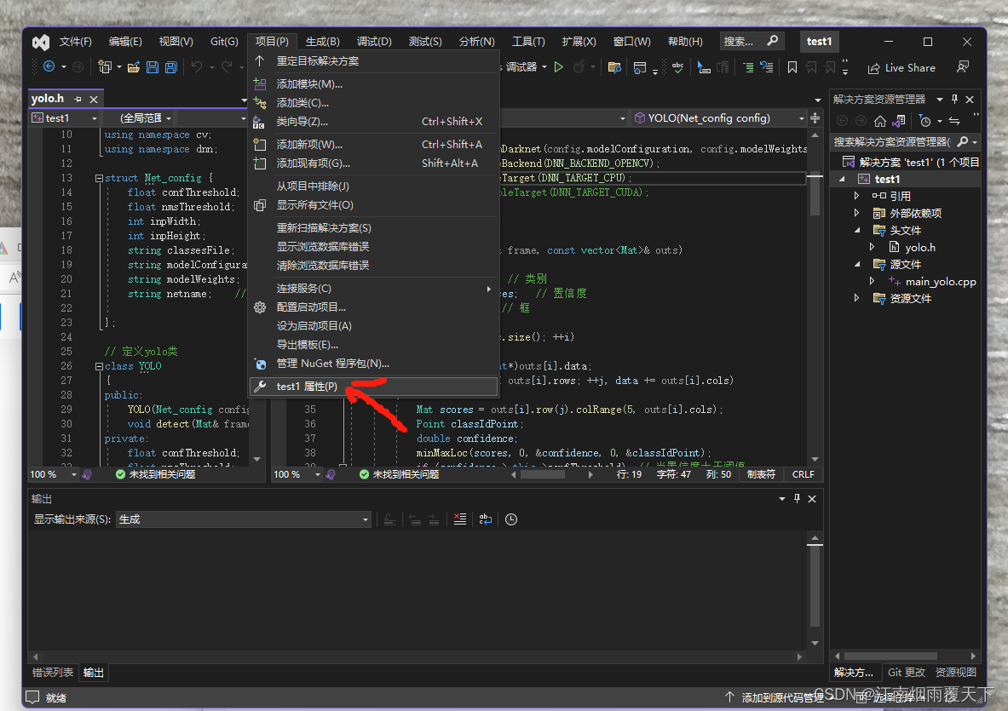Click the switch views icon in Solution Explorer

click(x=899, y=121)
